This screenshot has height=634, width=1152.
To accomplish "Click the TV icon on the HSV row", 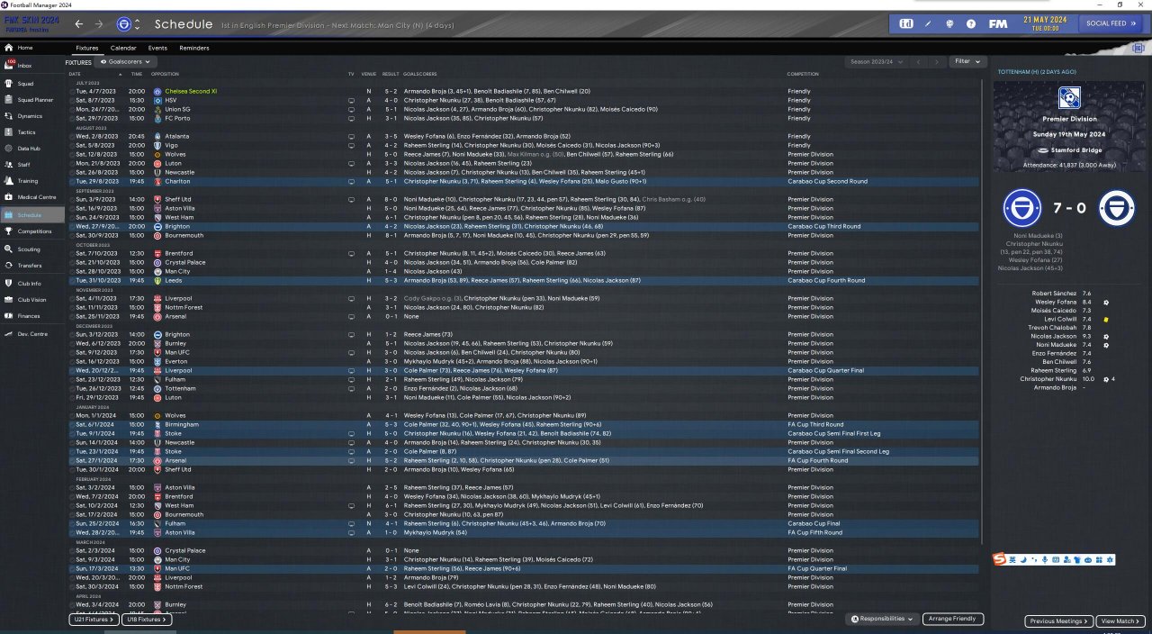I will coord(351,100).
